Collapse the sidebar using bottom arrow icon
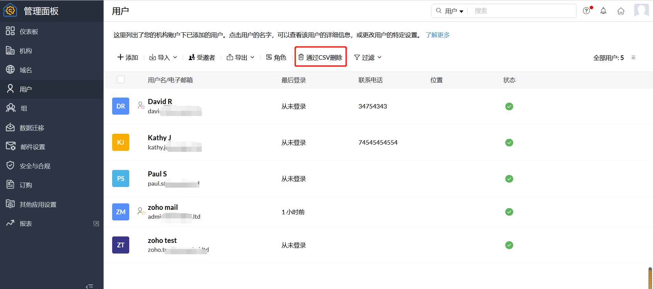Image resolution: width=653 pixels, height=289 pixels. 89,286
